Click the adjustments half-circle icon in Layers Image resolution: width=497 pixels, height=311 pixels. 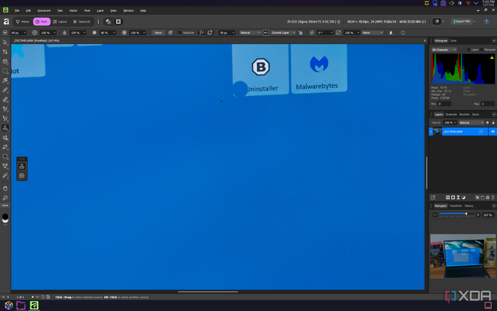[x=463, y=198]
